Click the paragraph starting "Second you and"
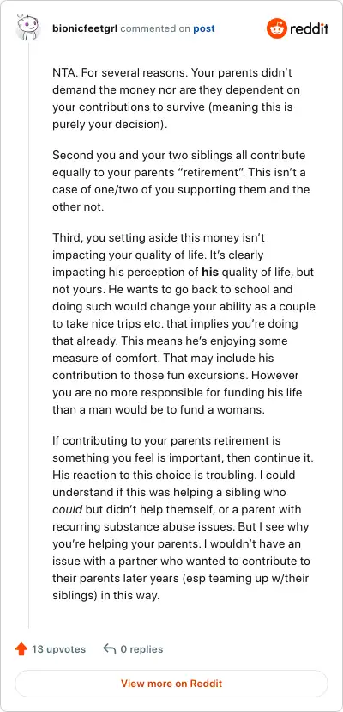Image resolution: width=343 pixels, height=712 pixels. [181, 181]
